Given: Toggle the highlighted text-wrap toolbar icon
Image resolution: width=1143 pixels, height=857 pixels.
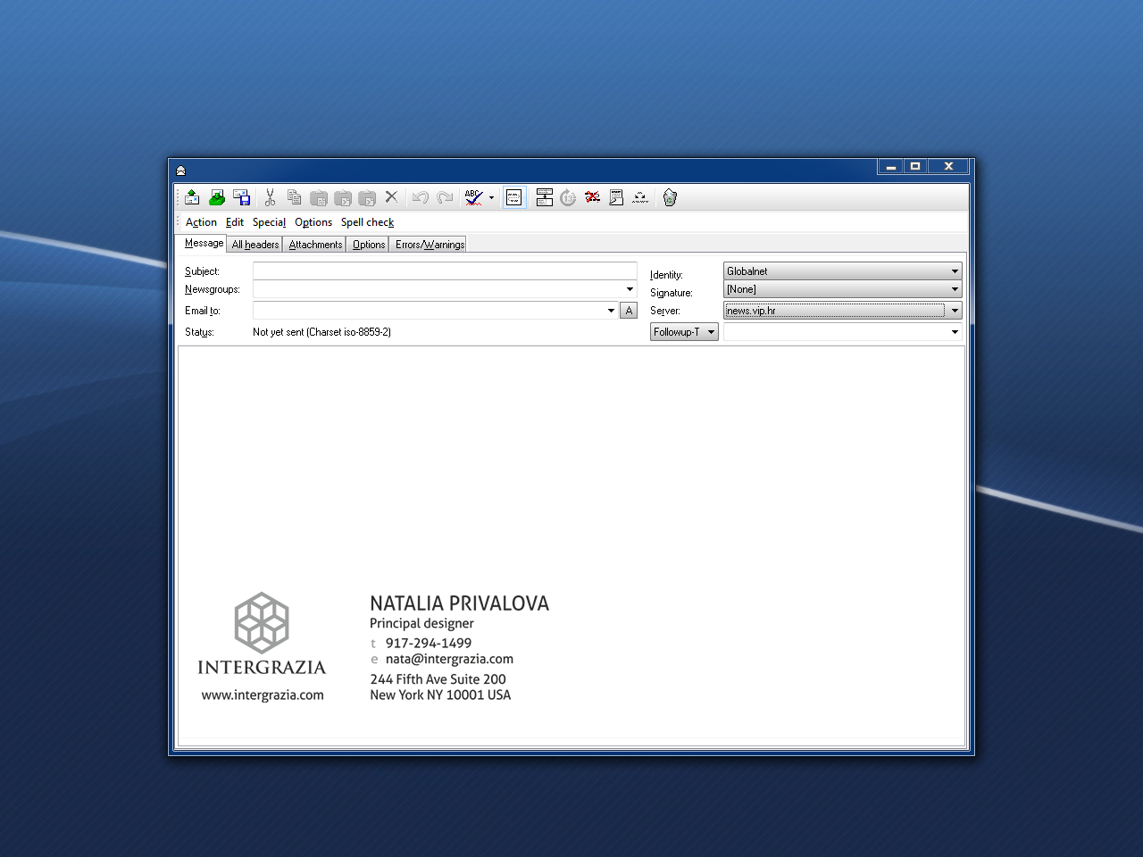Looking at the screenshot, I should pos(514,197).
